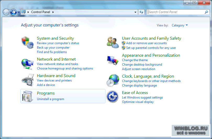Open the Network and Internet globe icon
This screenshot has height=139, width=212.
point(27,64)
